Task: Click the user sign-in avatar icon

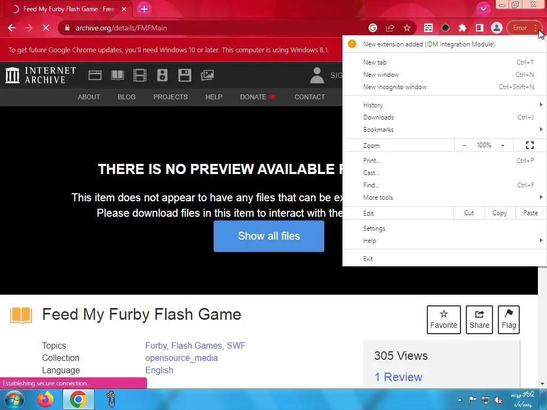Action: point(317,75)
